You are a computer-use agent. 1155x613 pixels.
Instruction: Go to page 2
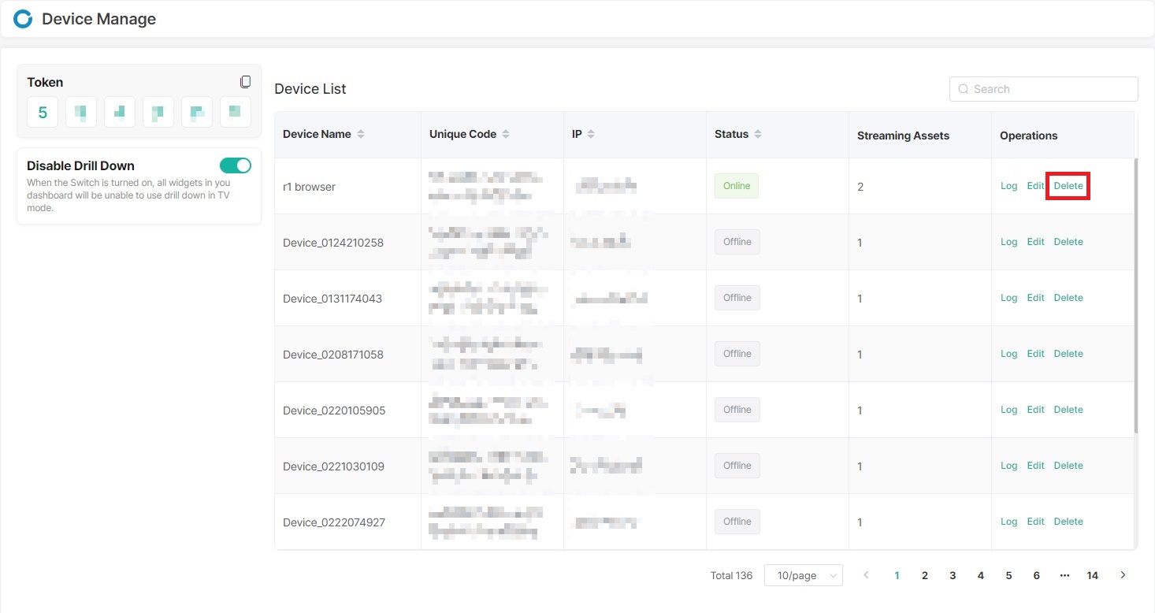(925, 575)
